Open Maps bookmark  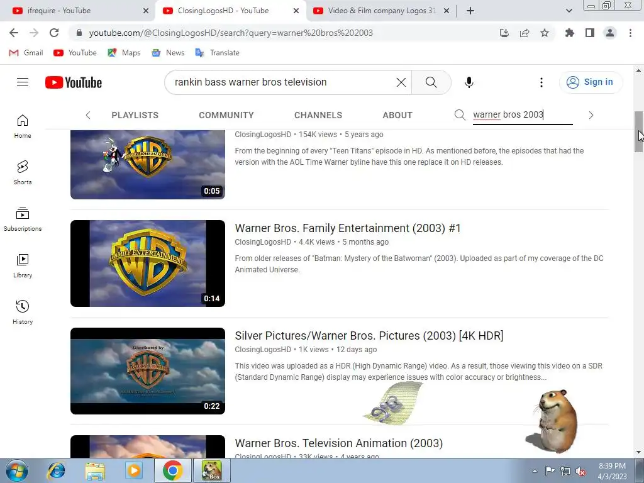pos(124,53)
